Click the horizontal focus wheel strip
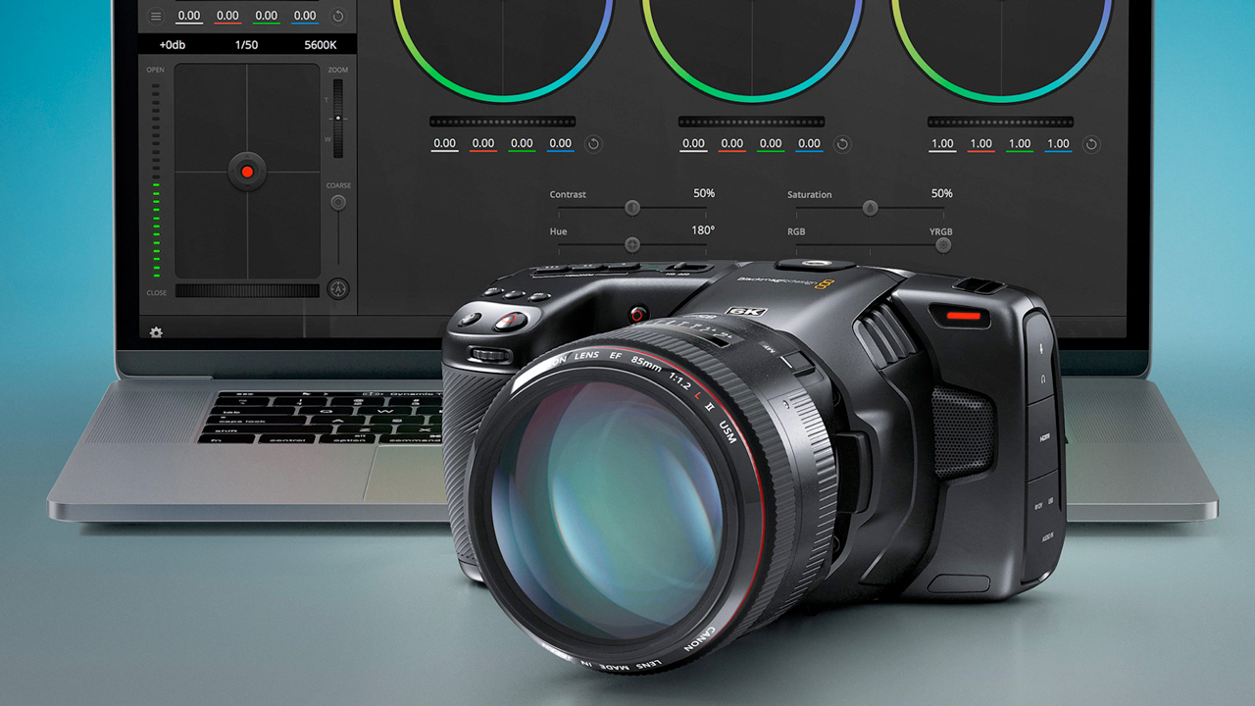This screenshot has height=706, width=1255. [247, 291]
